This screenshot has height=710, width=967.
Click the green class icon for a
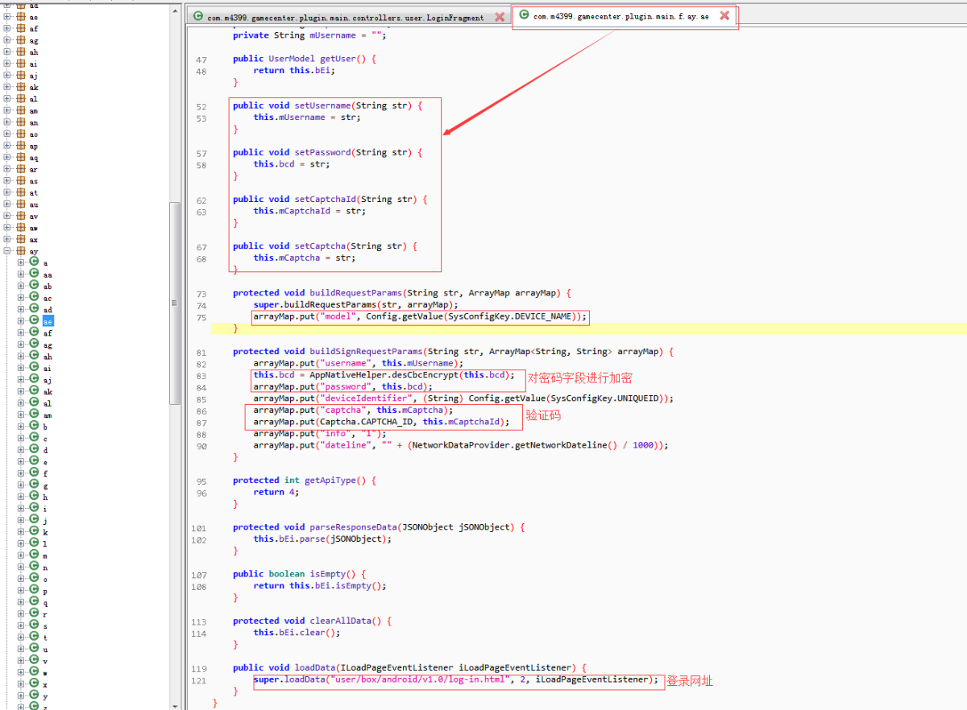(35, 262)
